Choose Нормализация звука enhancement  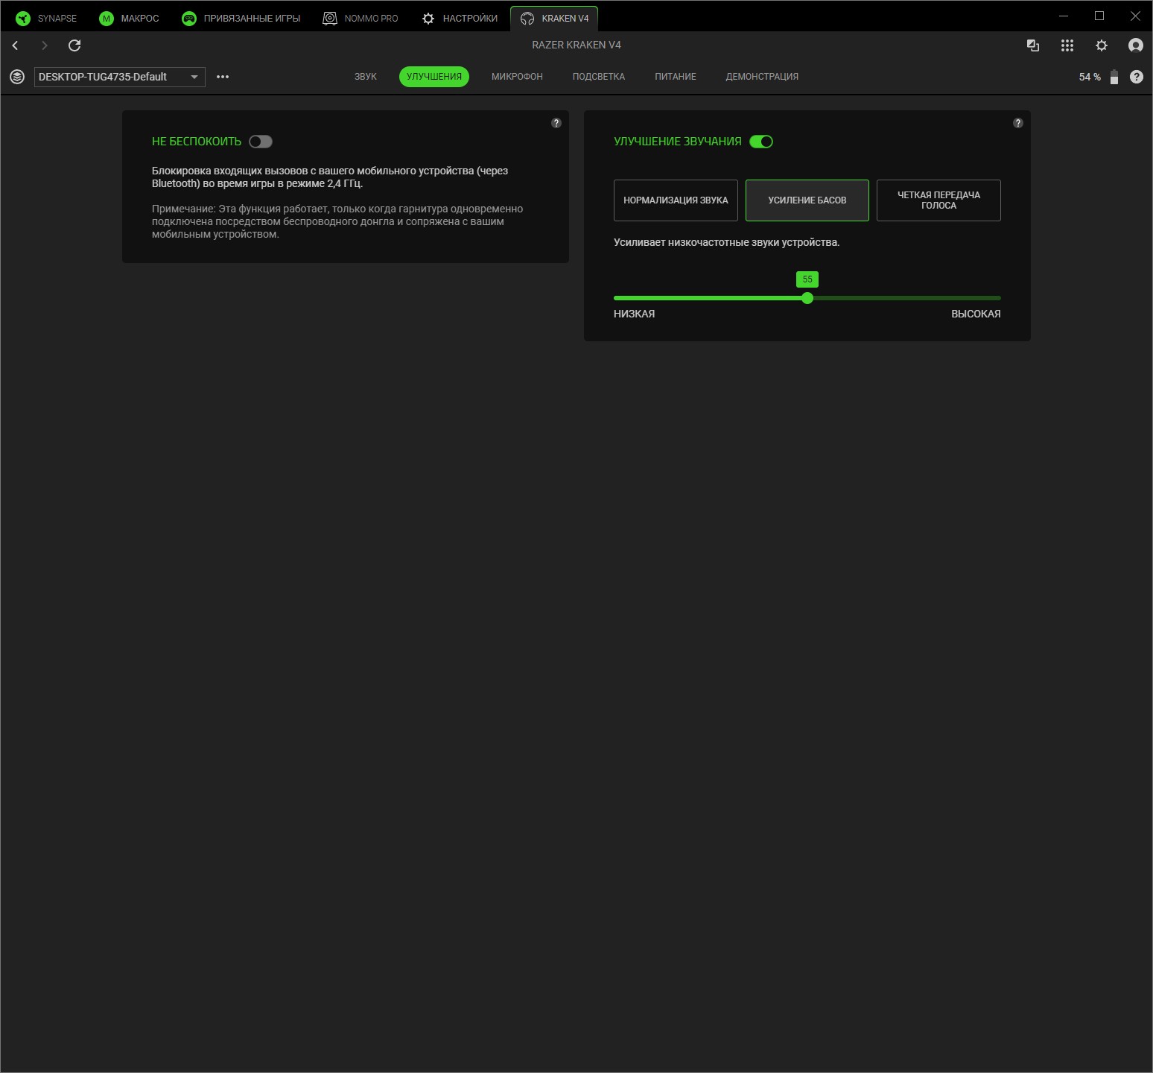tap(676, 200)
